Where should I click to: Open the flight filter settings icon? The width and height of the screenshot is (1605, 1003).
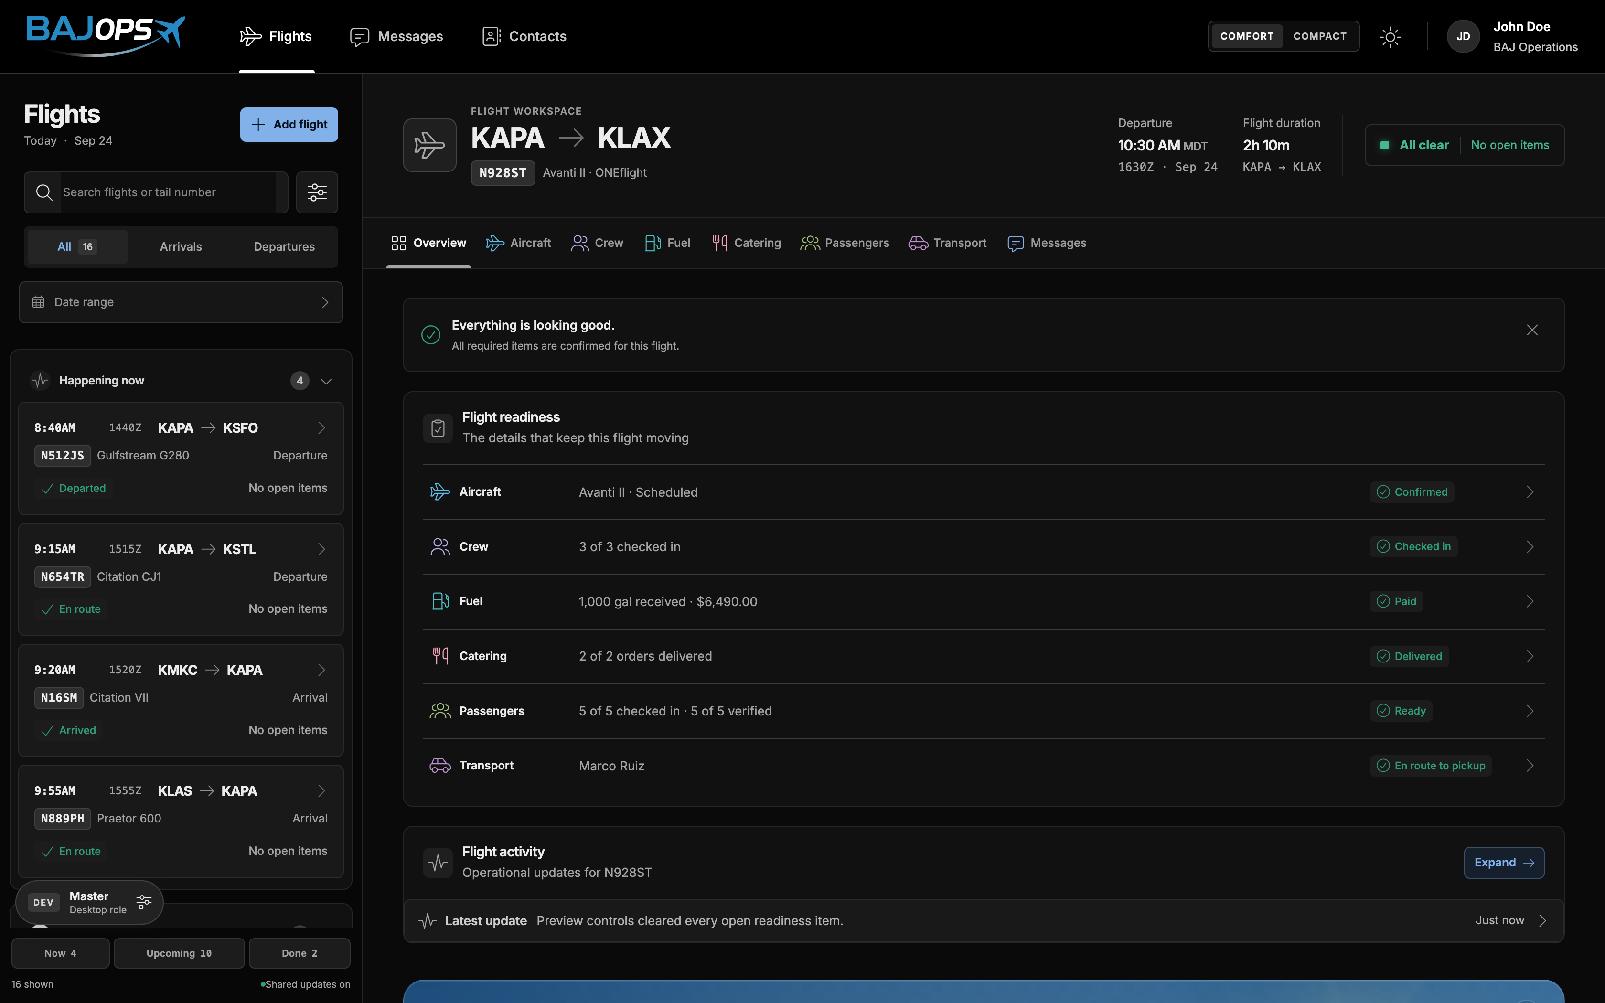click(x=317, y=192)
